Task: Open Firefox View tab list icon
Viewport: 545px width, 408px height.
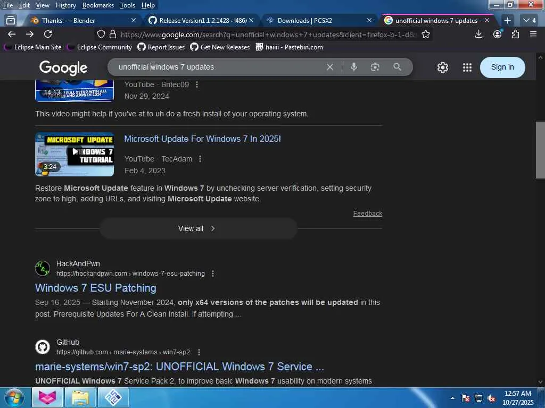Action: (x=11, y=21)
